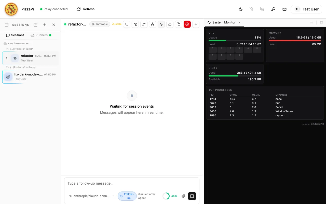Open the Test User account menu
Image resolution: width=326 pixels, height=204 pixels.
pyautogui.click(x=306, y=9)
